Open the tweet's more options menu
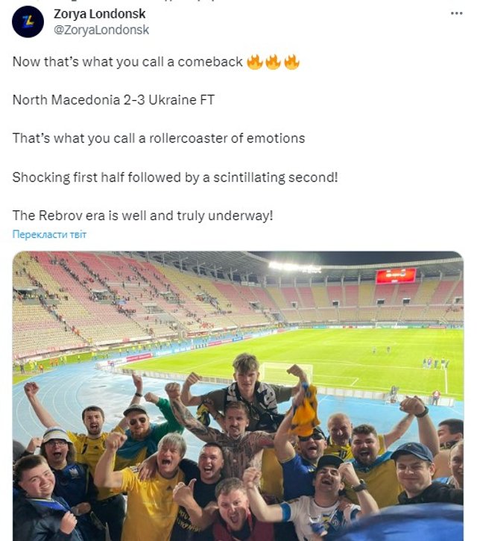477x541 pixels. [x=456, y=13]
